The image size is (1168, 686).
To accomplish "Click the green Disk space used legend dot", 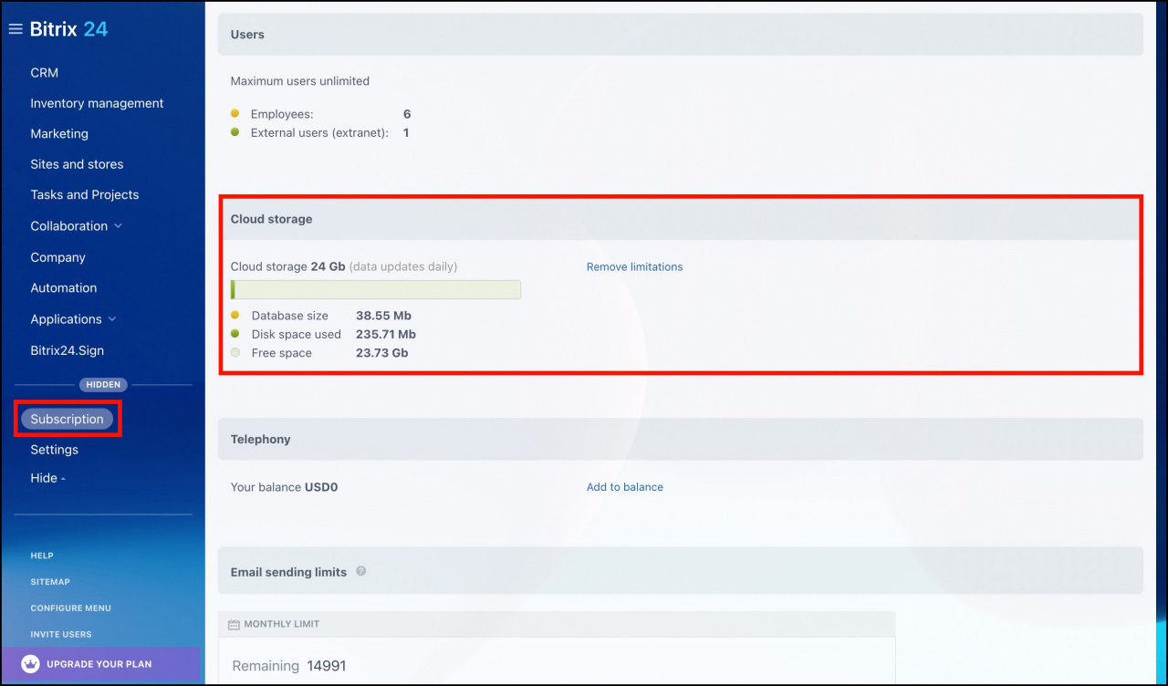I will 235,334.
